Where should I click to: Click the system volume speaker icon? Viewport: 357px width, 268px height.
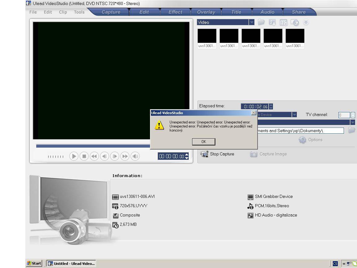(135, 156)
